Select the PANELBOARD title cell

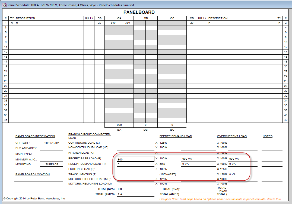click(x=139, y=12)
